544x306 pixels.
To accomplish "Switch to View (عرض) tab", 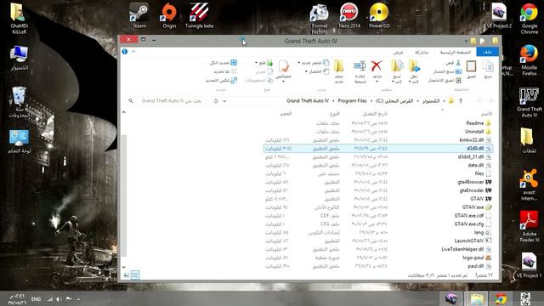I will tap(398, 52).
